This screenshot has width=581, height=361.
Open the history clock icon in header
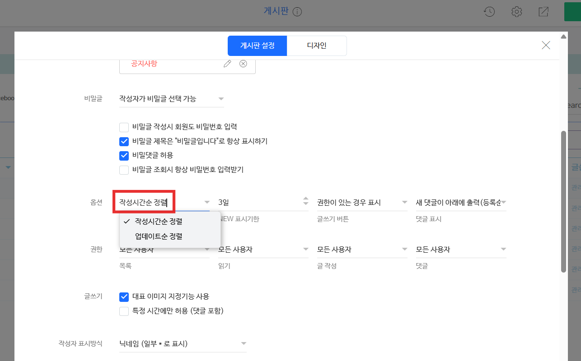pyautogui.click(x=489, y=12)
